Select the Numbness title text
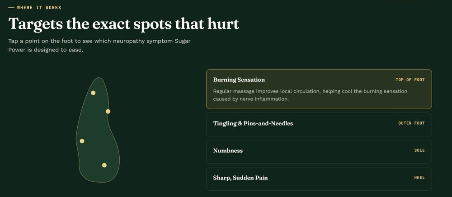This screenshot has width=452, height=197. click(228, 150)
